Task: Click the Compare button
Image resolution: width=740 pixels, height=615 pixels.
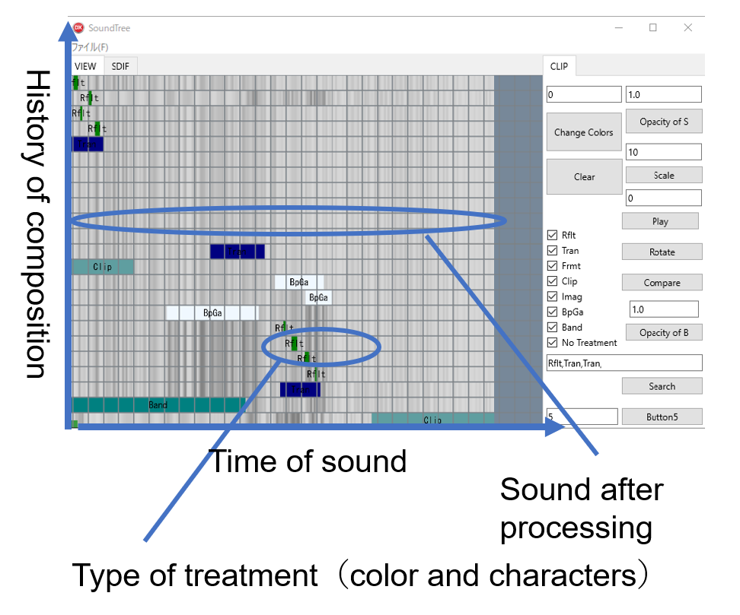Action: click(662, 283)
